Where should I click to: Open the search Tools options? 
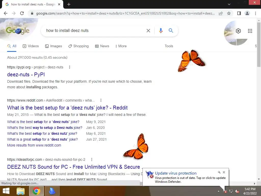coord(169,46)
